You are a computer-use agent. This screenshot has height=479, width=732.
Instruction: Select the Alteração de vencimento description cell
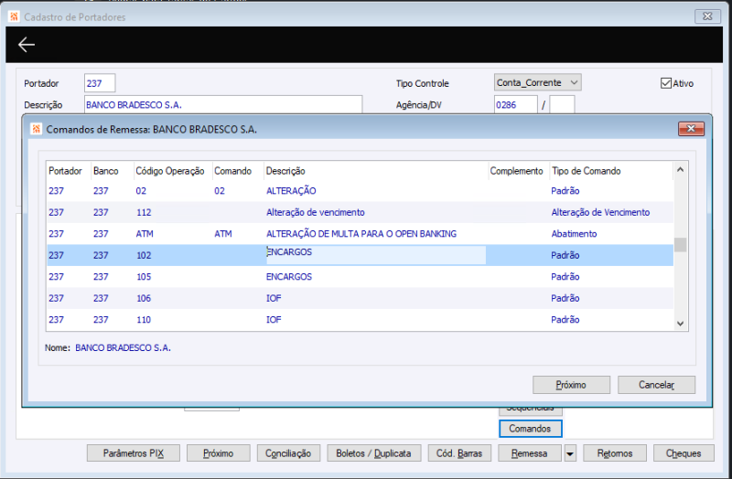coord(315,212)
